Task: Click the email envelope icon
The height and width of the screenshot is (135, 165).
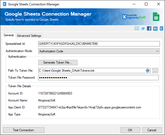Action: 136,28
